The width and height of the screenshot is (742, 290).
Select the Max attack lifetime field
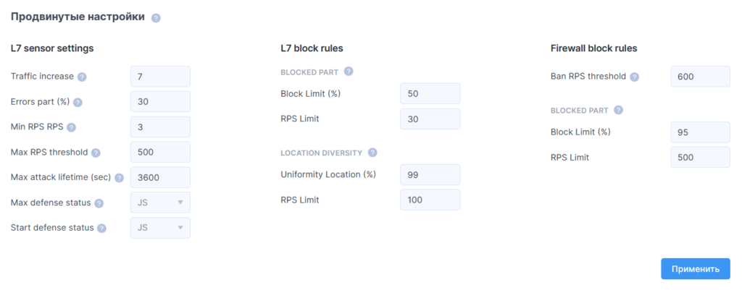[160, 178]
